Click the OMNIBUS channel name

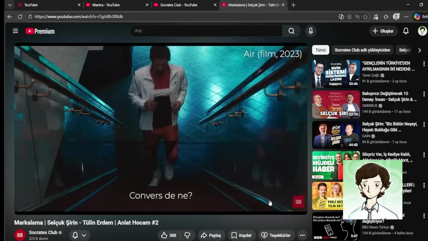369,106
